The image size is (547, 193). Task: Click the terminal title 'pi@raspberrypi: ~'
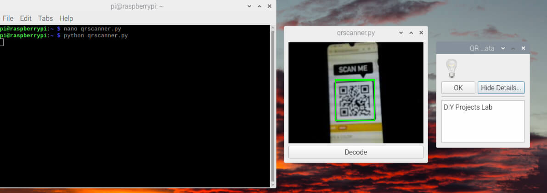137,6
